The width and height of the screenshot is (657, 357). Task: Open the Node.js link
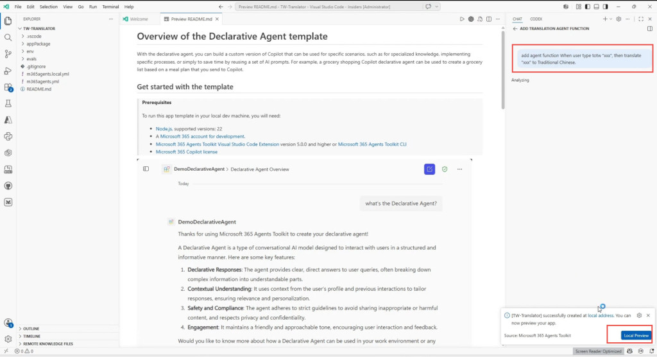coord(164,129)
